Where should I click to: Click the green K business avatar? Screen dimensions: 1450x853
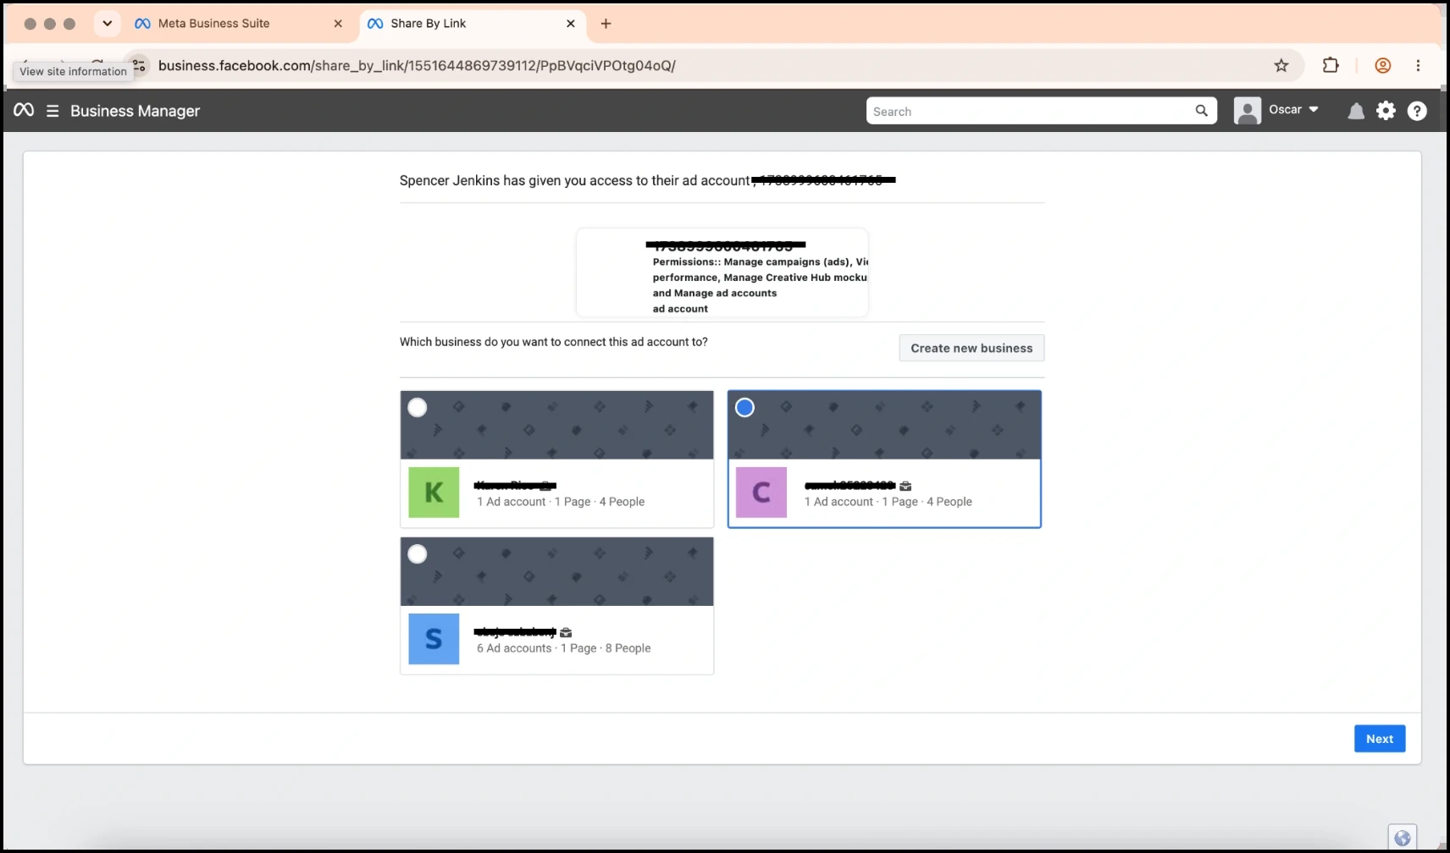[x=434, y=493]
